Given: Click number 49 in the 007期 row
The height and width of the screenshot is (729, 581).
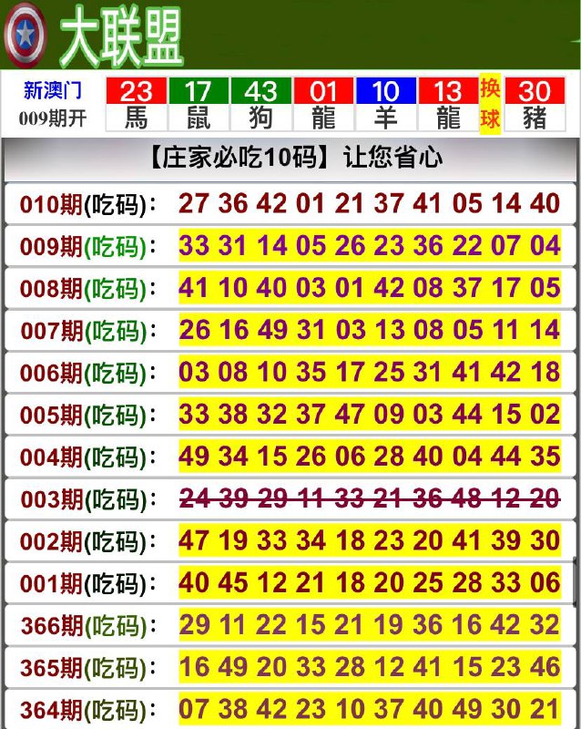Looking at the screenshot, I should 272,330.
